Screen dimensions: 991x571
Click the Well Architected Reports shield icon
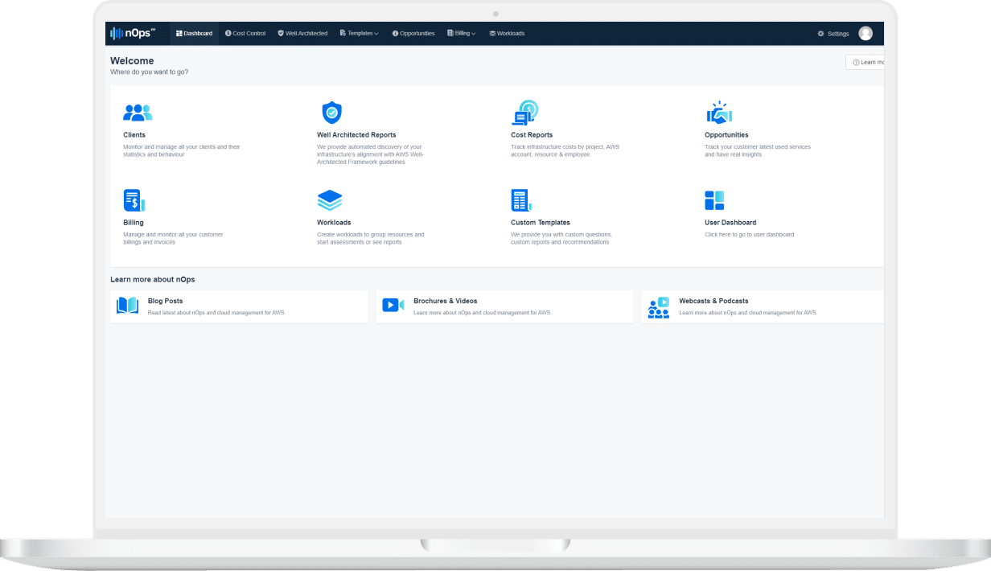(331, 112)
